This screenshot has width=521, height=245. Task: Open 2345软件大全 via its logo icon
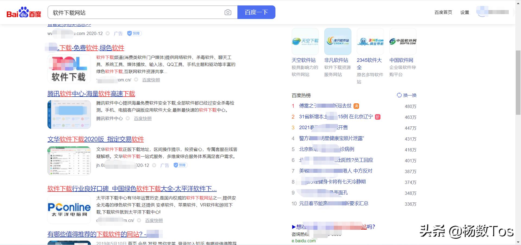[x=370, y=41]
